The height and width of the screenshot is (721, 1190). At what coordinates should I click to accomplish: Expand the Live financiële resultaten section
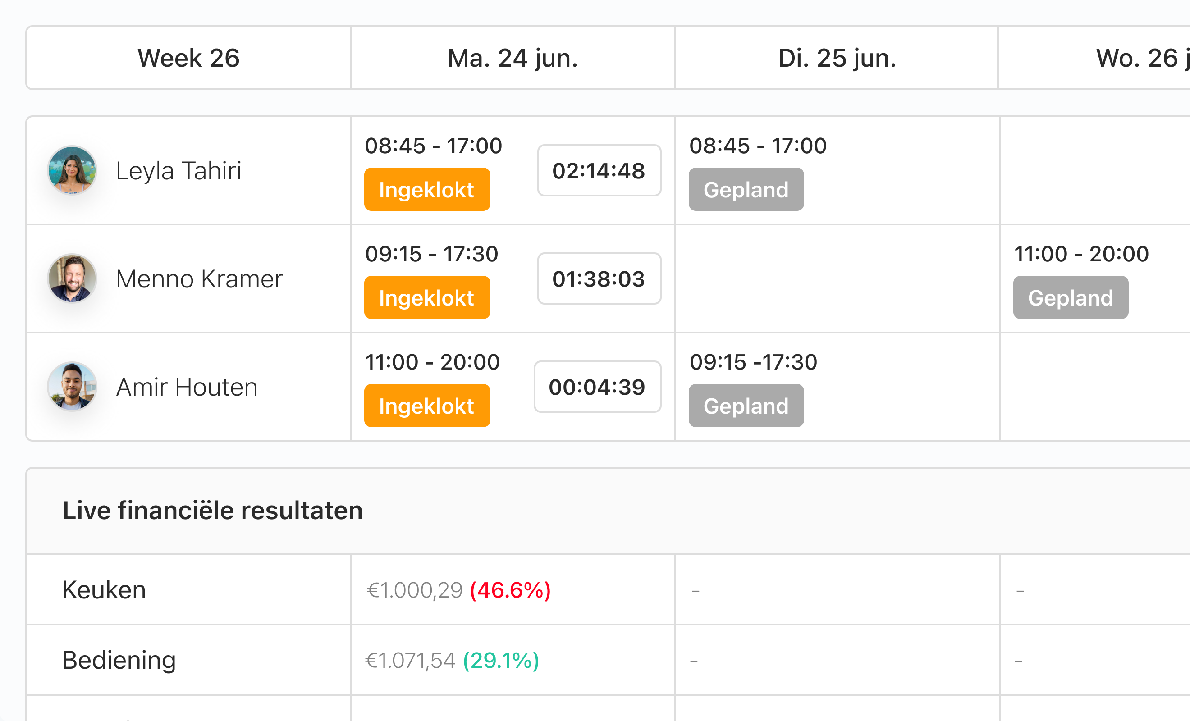point(212,510)
